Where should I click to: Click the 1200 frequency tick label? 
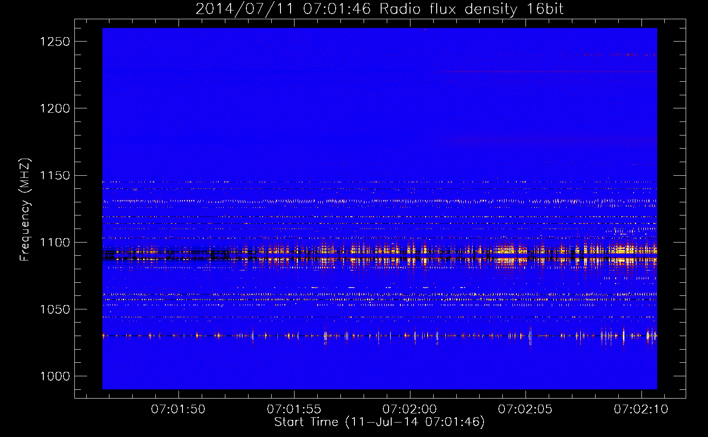point(55,108)
